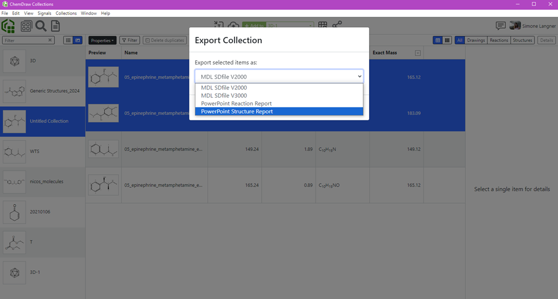This screenshot has height=299, width=558.
Task: Click the ChemDraw Collections home logo icon
Action: pos(8,26)
